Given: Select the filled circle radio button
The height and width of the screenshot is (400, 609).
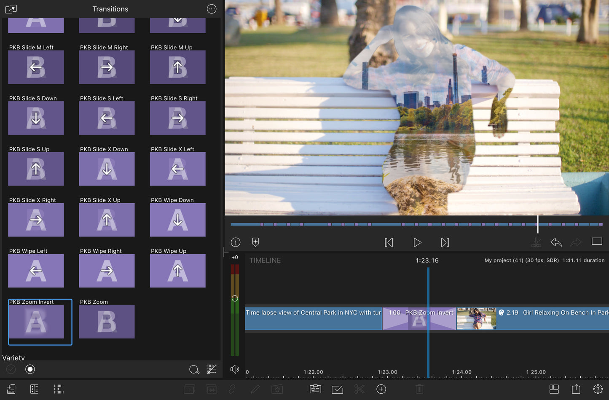Looking at the screenshot, I should tap(30, 369).
